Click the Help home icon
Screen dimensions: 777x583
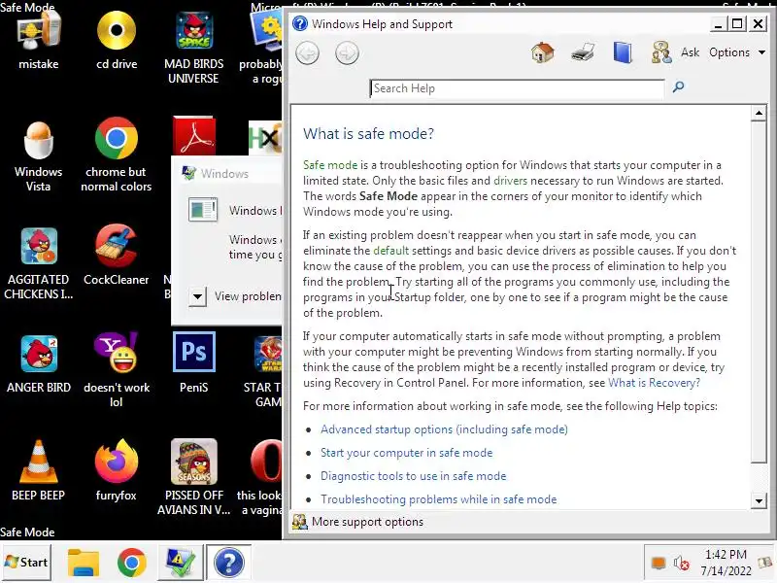(543, 52)
